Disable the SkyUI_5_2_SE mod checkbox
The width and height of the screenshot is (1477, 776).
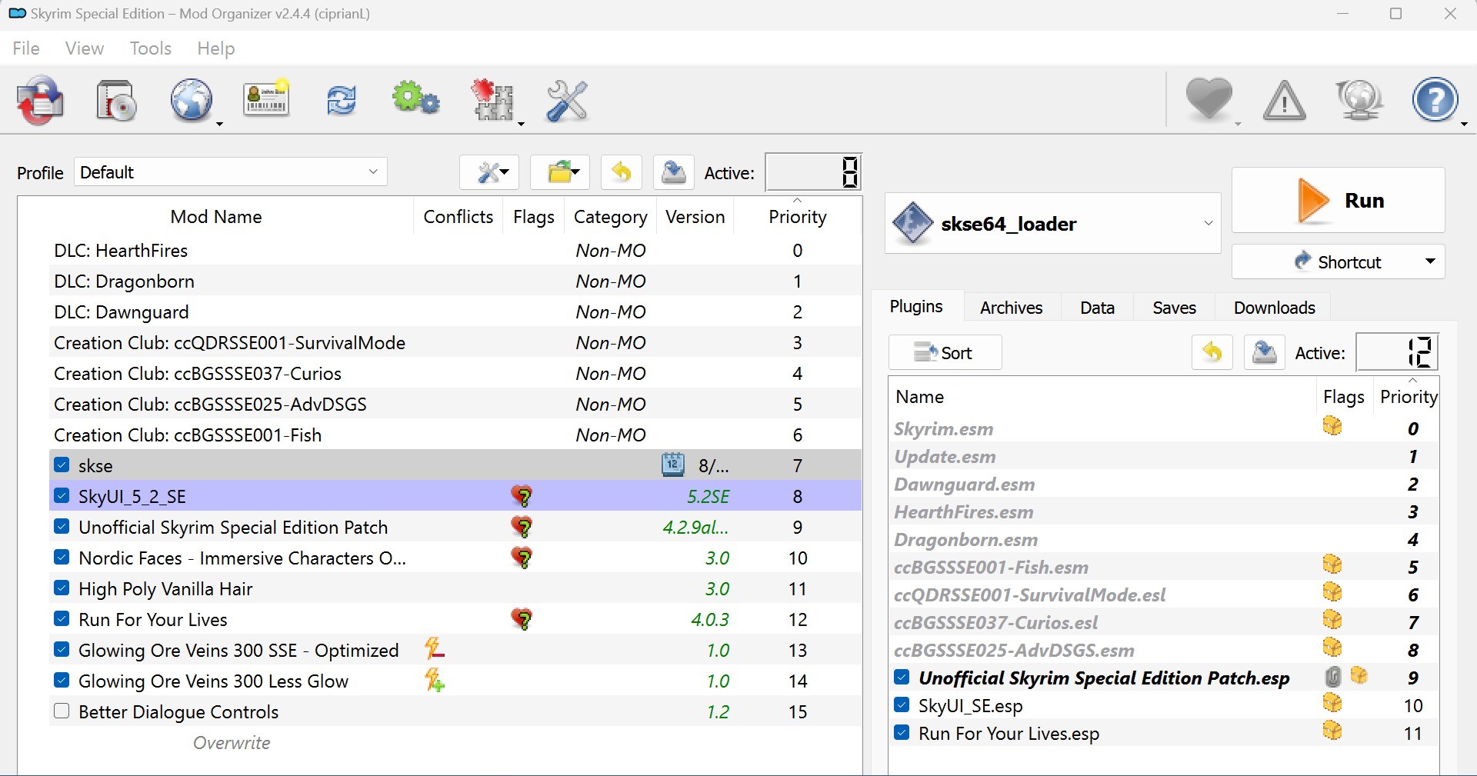pyautogui.click(x=62, y=495)
